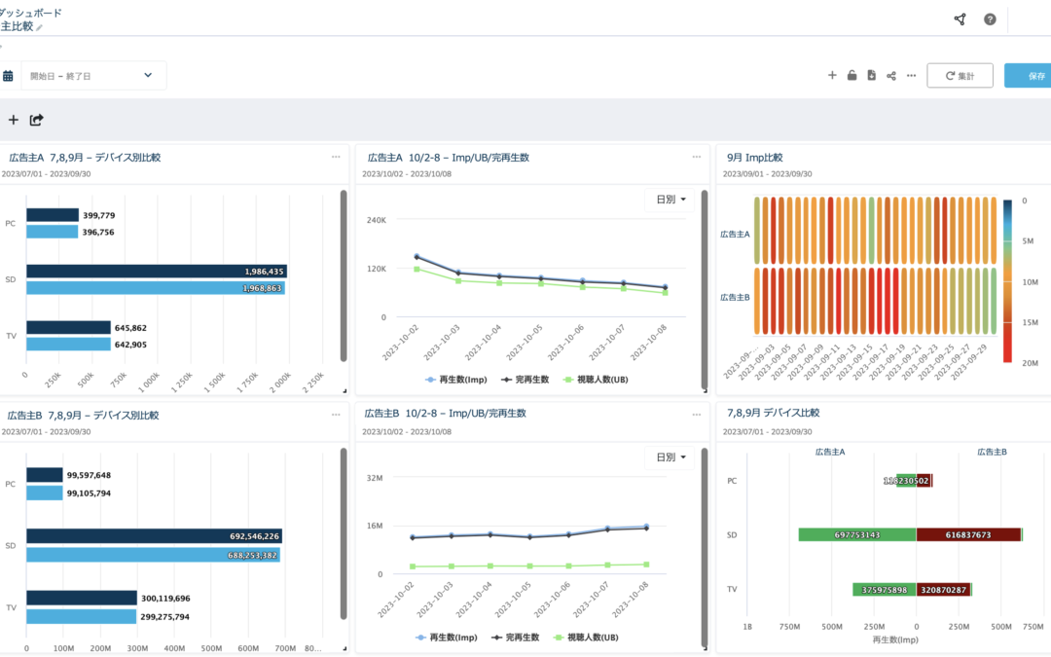Click widget title 9月 Imp比較
Screen dimensions: 1051x657
point(755,158)
